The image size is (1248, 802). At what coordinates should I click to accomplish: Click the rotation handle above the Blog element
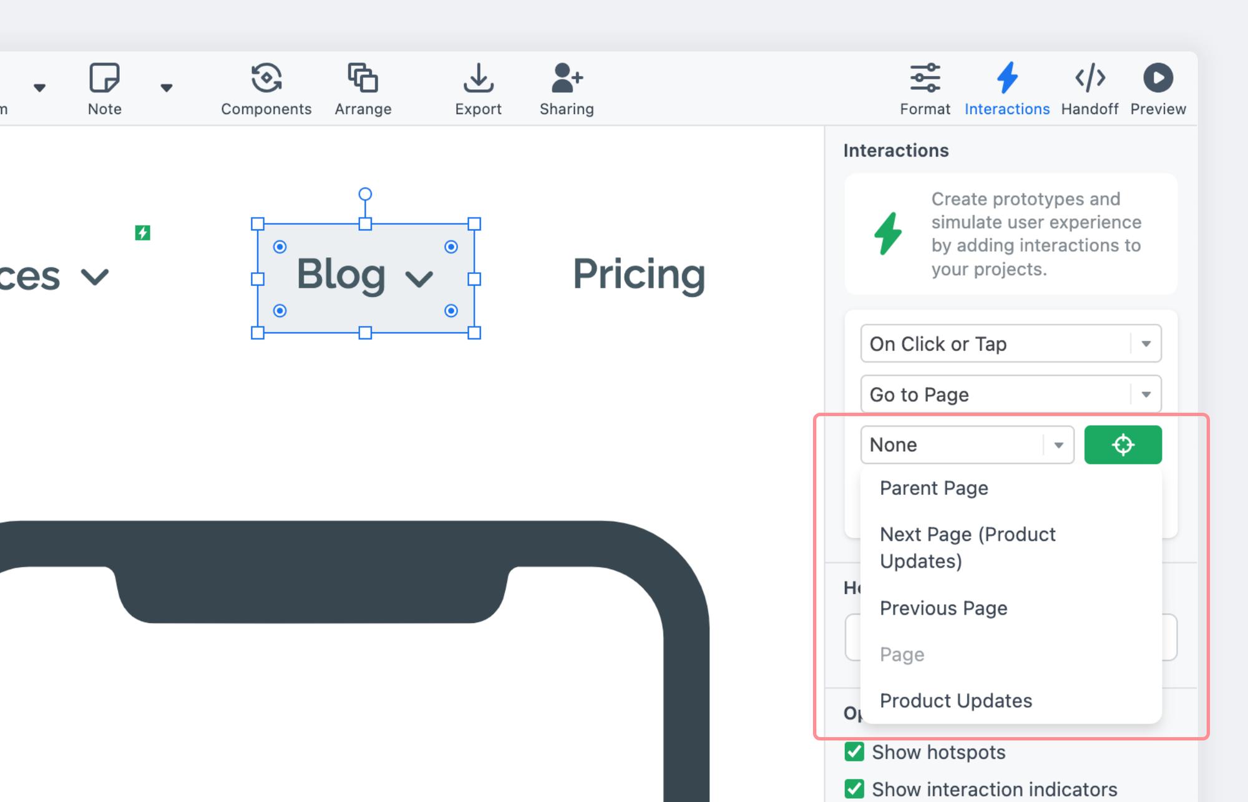(x=365, y=194)
